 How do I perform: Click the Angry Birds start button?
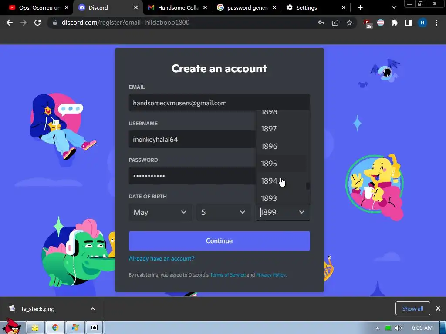click(12, 326)
